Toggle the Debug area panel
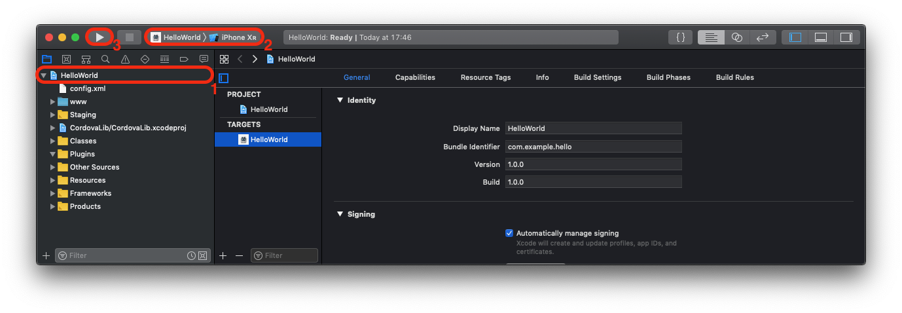Screen dimensions: 902x313 click(821, 37)
